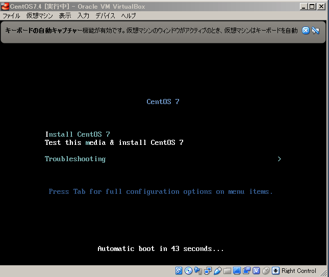Click the audio status icon

tap(198, 271)
